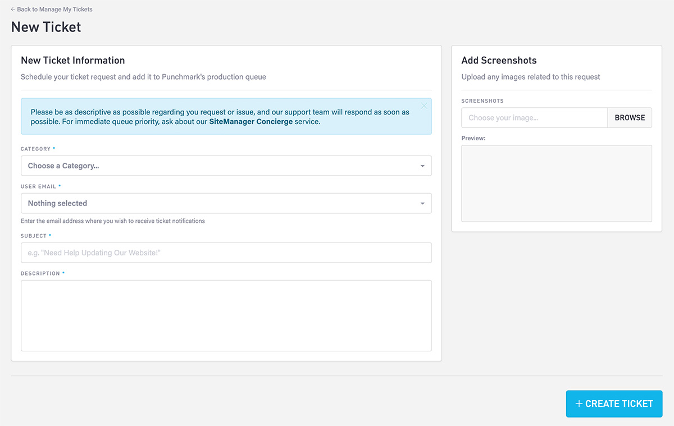The image size is (674, 426).
Task: Click the SUBJECT field label
Action: click(x=34, y=236)
